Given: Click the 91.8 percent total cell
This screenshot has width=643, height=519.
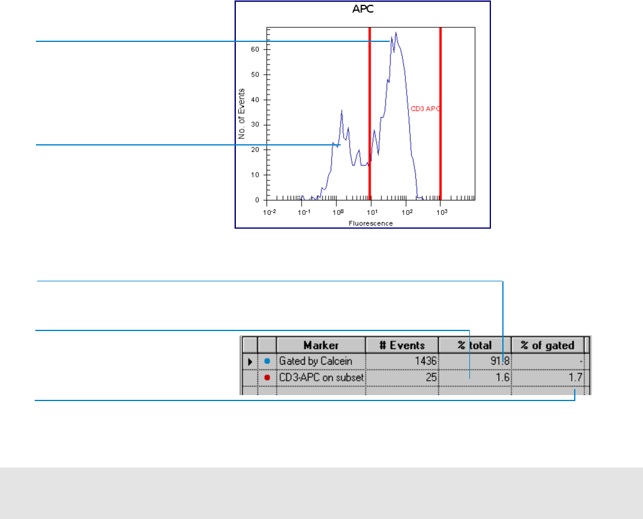Looking at the screenshot, I should point(475,361).
